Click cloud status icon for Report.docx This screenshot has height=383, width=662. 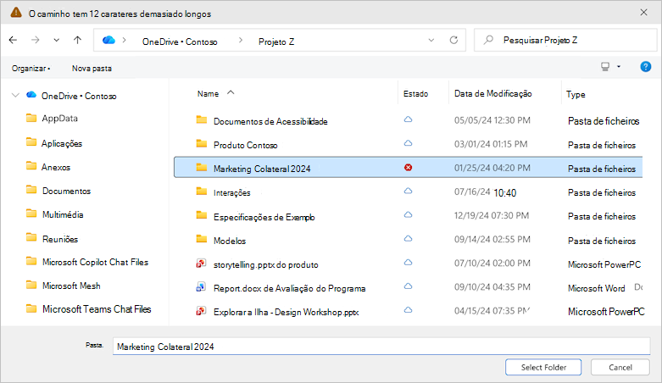click(x=408, y=286)
